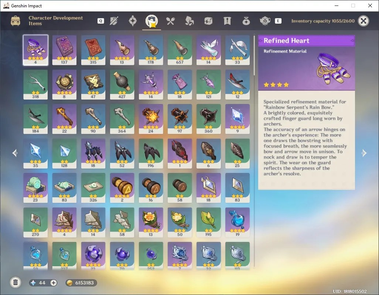Go to previous page with left arrow
Image resolution: width=379 pixels, height=295 pixels.
15,153
